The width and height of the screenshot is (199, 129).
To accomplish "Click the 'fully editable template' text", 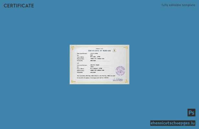I will (x=178, y=5).
